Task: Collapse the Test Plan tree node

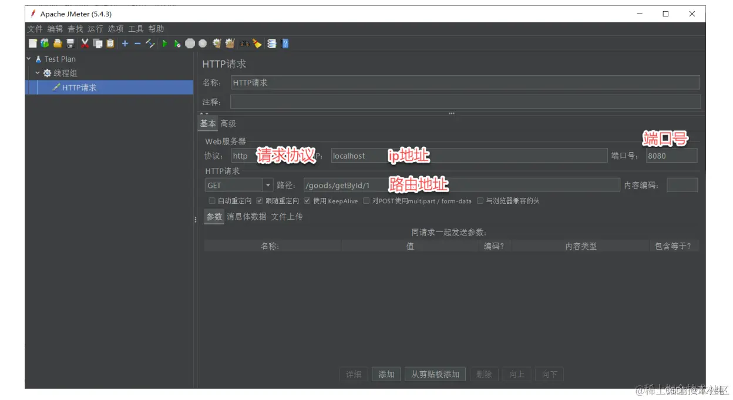Action: (29, 59)
